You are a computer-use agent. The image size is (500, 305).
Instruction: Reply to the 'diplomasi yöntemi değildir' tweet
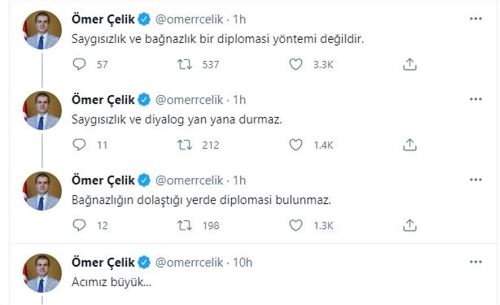[x=80, y=65]
